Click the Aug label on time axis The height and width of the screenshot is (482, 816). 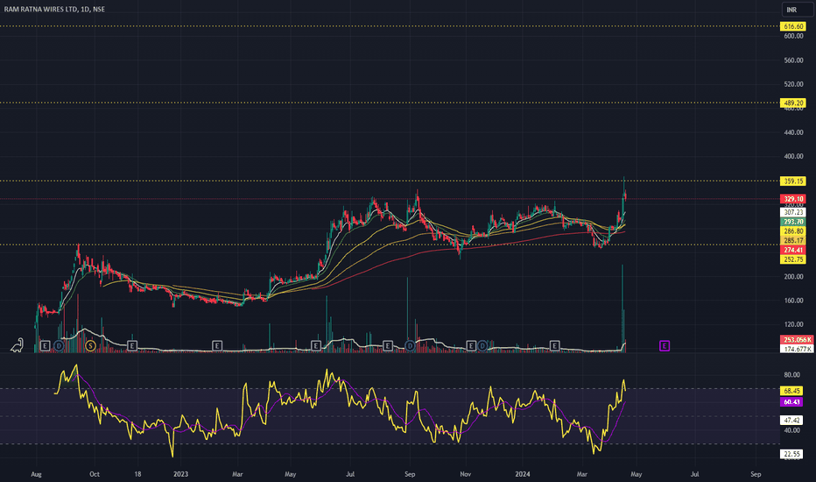[x=36, y=474]
